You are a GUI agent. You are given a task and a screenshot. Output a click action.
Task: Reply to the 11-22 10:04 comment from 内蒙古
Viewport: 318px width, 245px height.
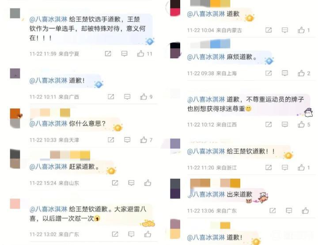click(285, 30)
